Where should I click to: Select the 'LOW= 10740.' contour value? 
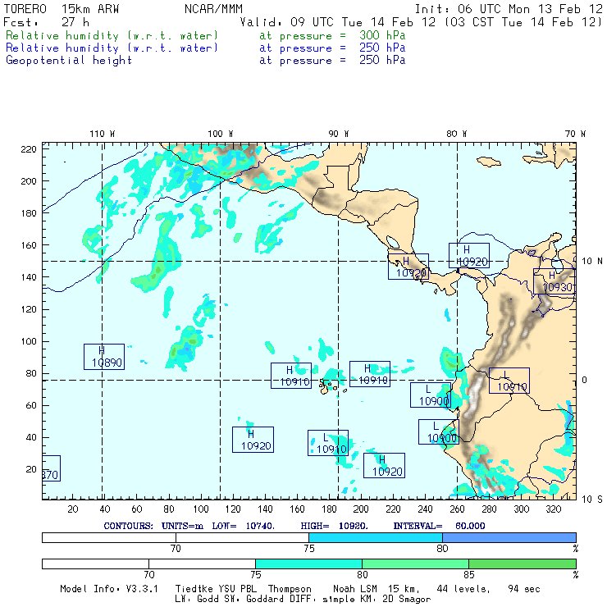pos(243,526)
